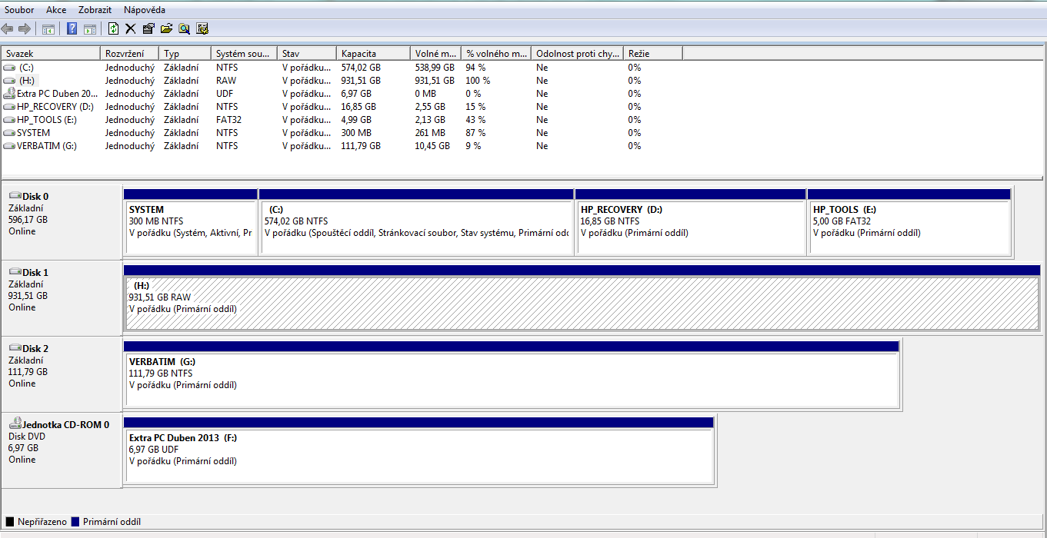Click the magnifier search toolbar icon
The image size is (1047, 538).
coord(184,28)
